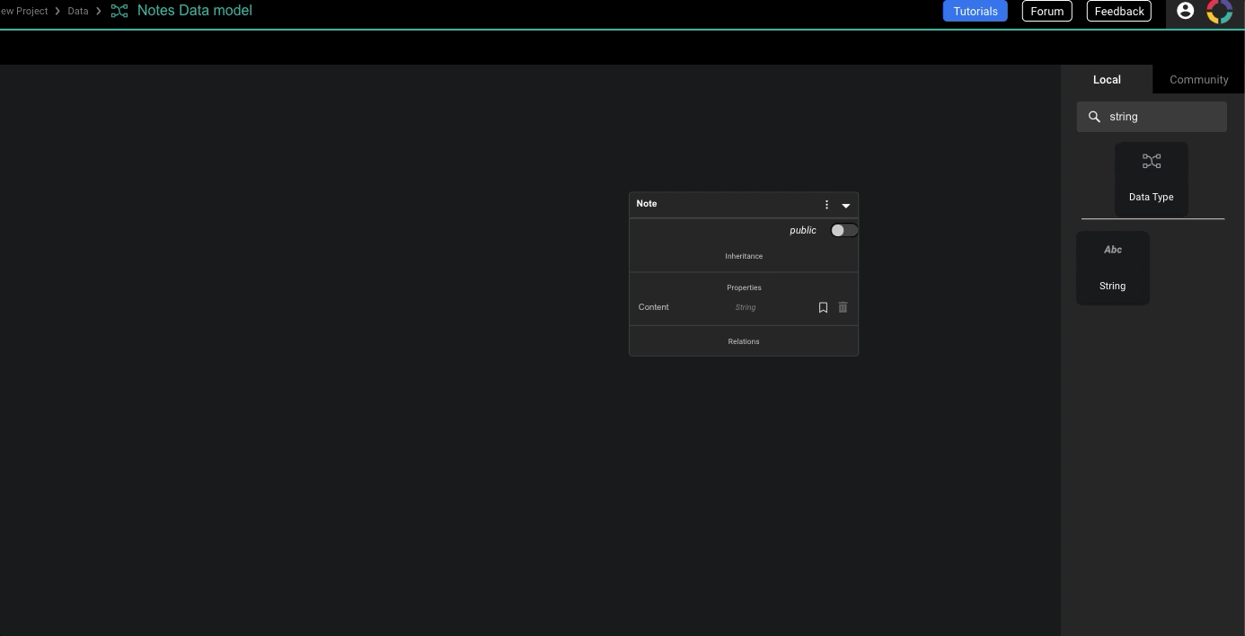Click the Feedback button
The width and height of the screenshot is (1245, 636).
[1118, 11]
